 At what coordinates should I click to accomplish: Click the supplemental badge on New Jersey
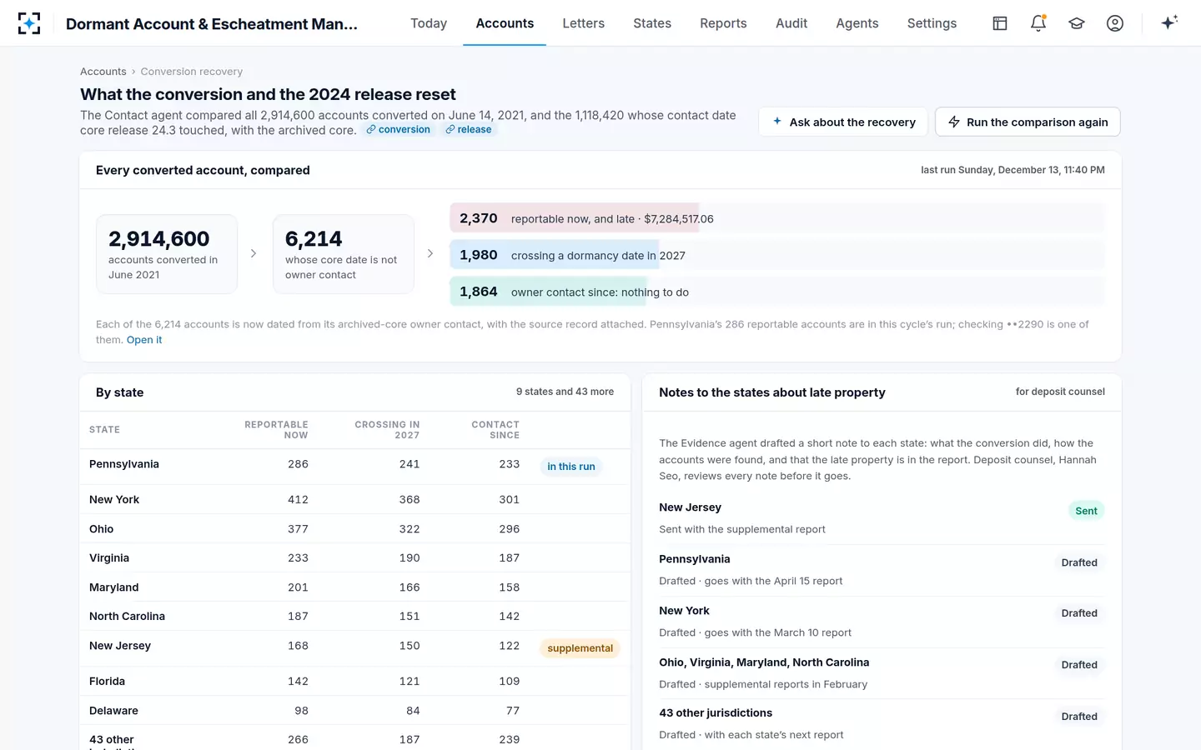coord(580,648)
